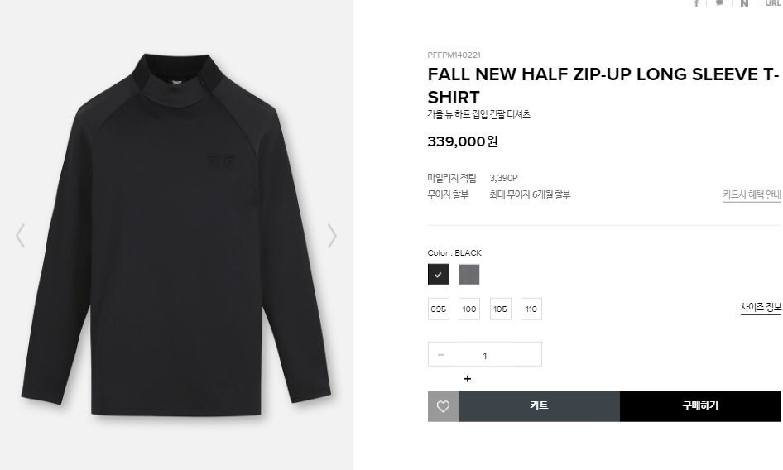
Task: Show next product image arrow
Action: click(332, 236)
